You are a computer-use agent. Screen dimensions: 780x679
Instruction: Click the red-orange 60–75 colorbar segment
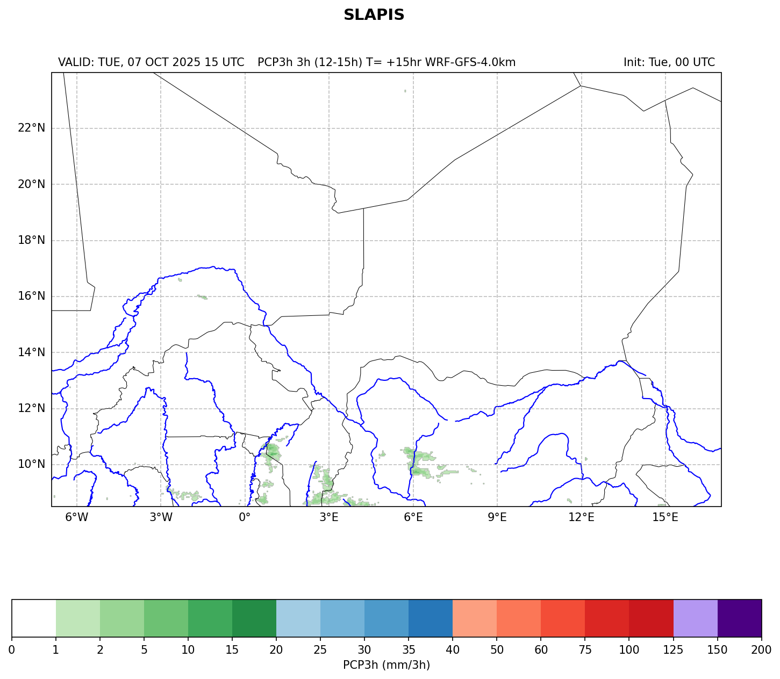[563, 618]
